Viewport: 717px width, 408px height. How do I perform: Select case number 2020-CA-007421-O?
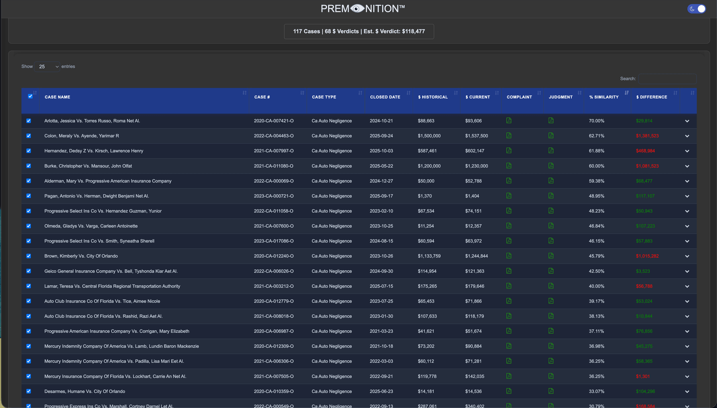click(274, 121)
